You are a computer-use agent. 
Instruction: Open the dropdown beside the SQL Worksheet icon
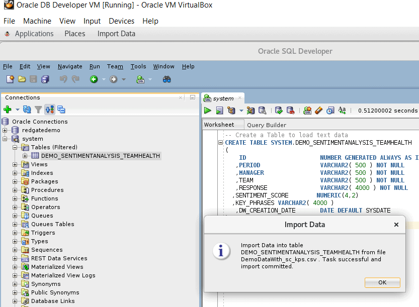coord(150,79)
